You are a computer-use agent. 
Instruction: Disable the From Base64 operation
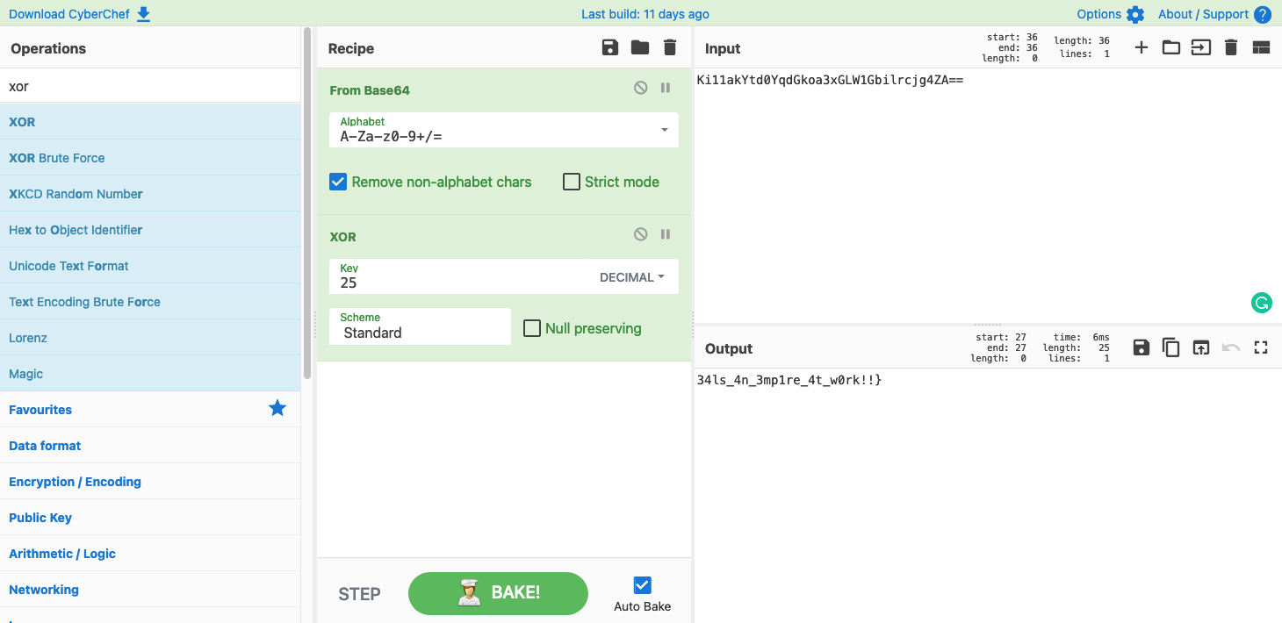tap(641, 88)
